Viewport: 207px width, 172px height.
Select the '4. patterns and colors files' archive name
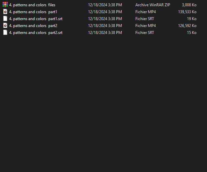click(32, 5)
